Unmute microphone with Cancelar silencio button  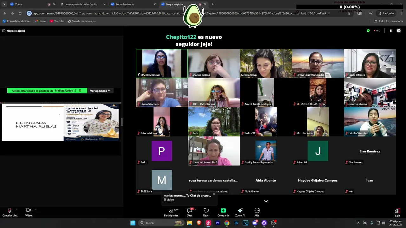pyautogui.click(x=10, y=212)
